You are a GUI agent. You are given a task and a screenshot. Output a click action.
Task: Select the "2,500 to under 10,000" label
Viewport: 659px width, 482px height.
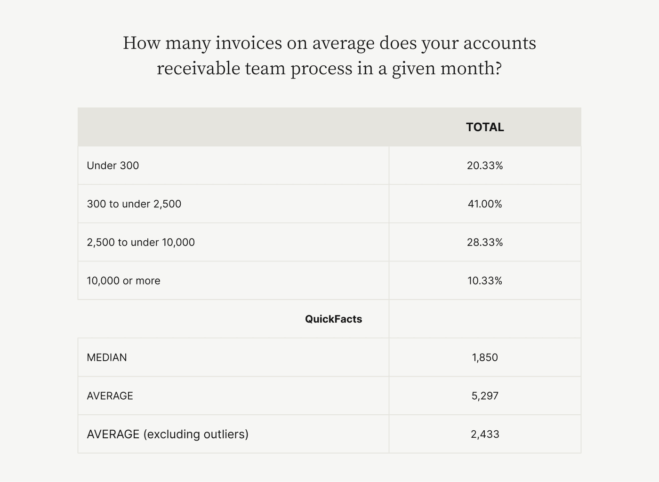click(141, 243)
